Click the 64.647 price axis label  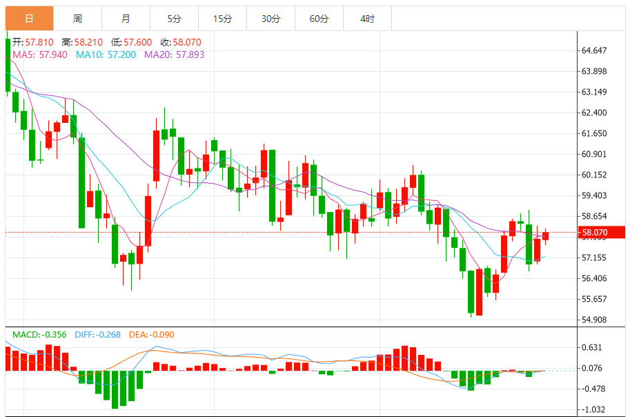tap(594, 50)
